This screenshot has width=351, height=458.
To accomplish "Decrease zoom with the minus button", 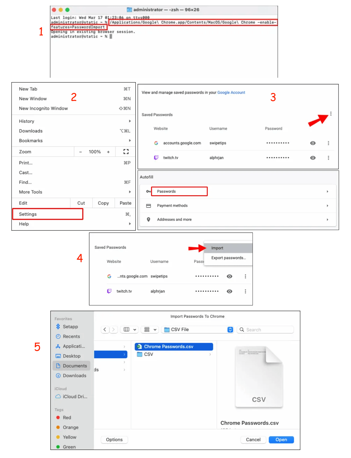I will pyautogui.click(x=81, y=152).
